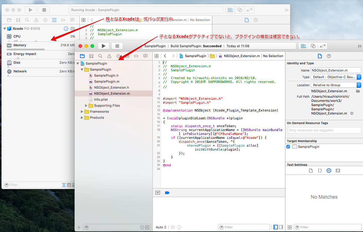Open the Type dropdown for Objective-C source
Screen dimensions: 363x232
point(336,77)
